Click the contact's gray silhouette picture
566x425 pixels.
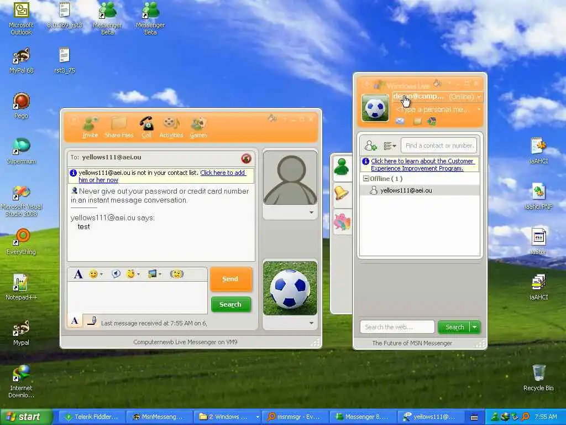290,178
